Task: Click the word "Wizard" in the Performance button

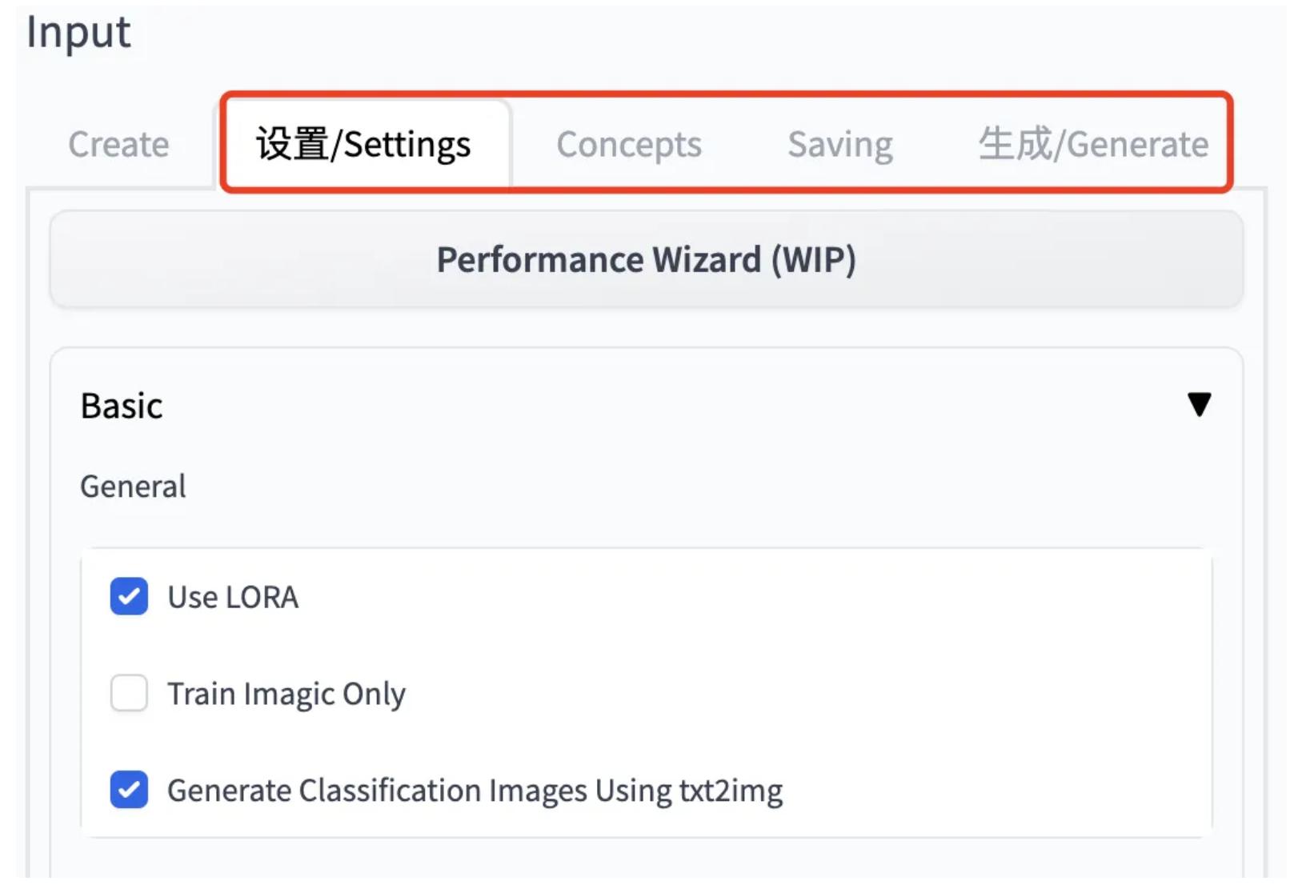Action: [x=707, y=260]
